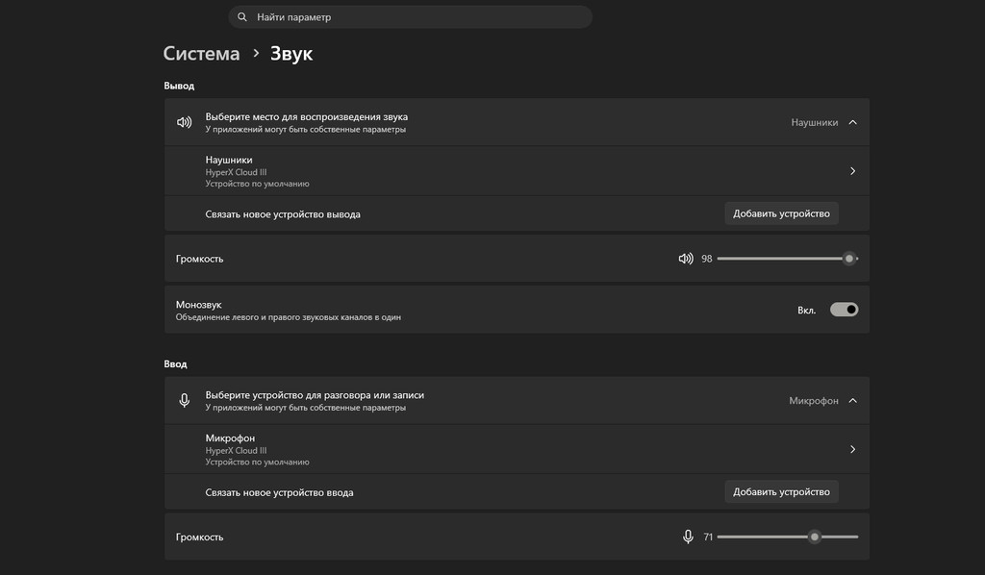This screenshot has height=575, width=985.
Task: Collapse the input device list next to Микрофон
Action: 852,401
